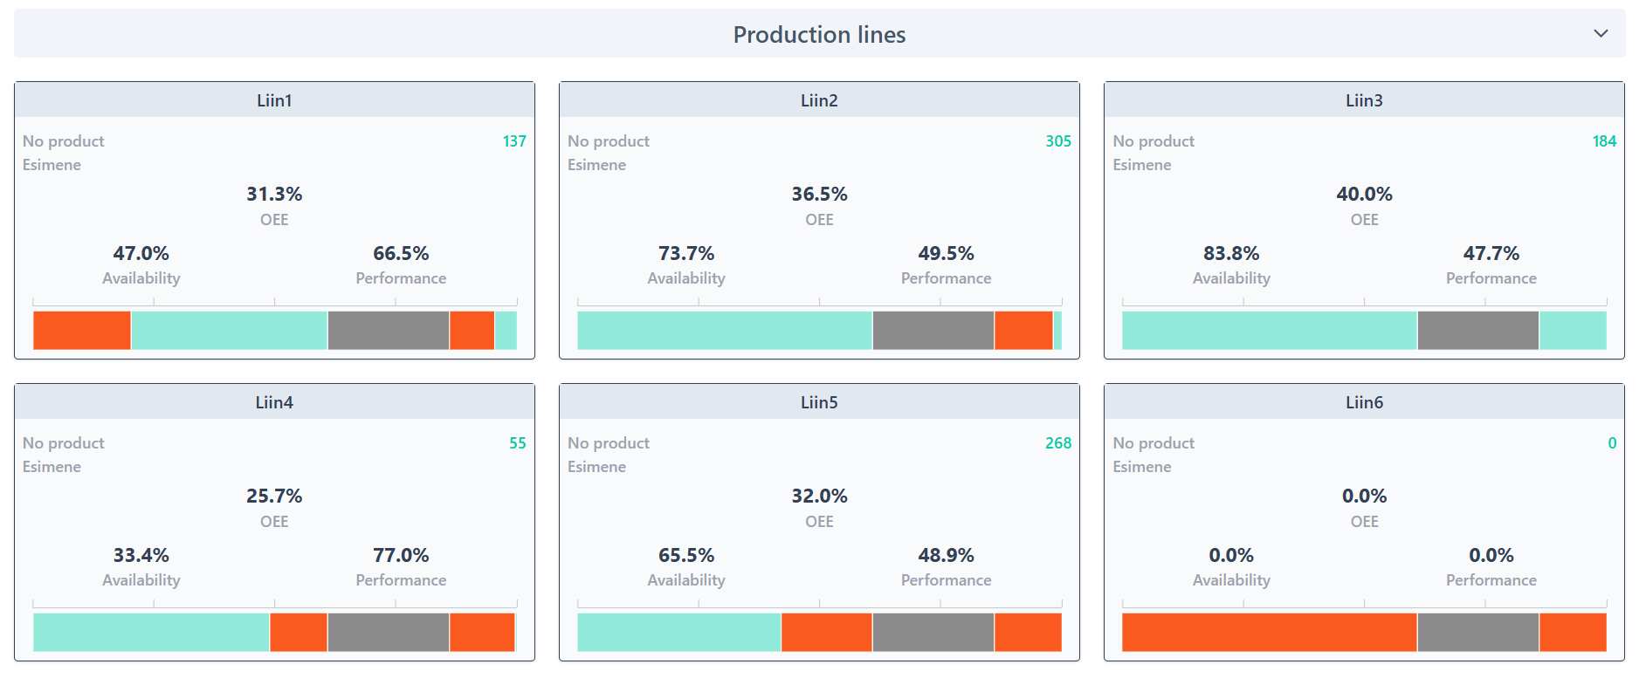Screen dimensions: 1639x678
Task: Click the gray segment in Liin4 timeline bar
Action: pos(389,633)
